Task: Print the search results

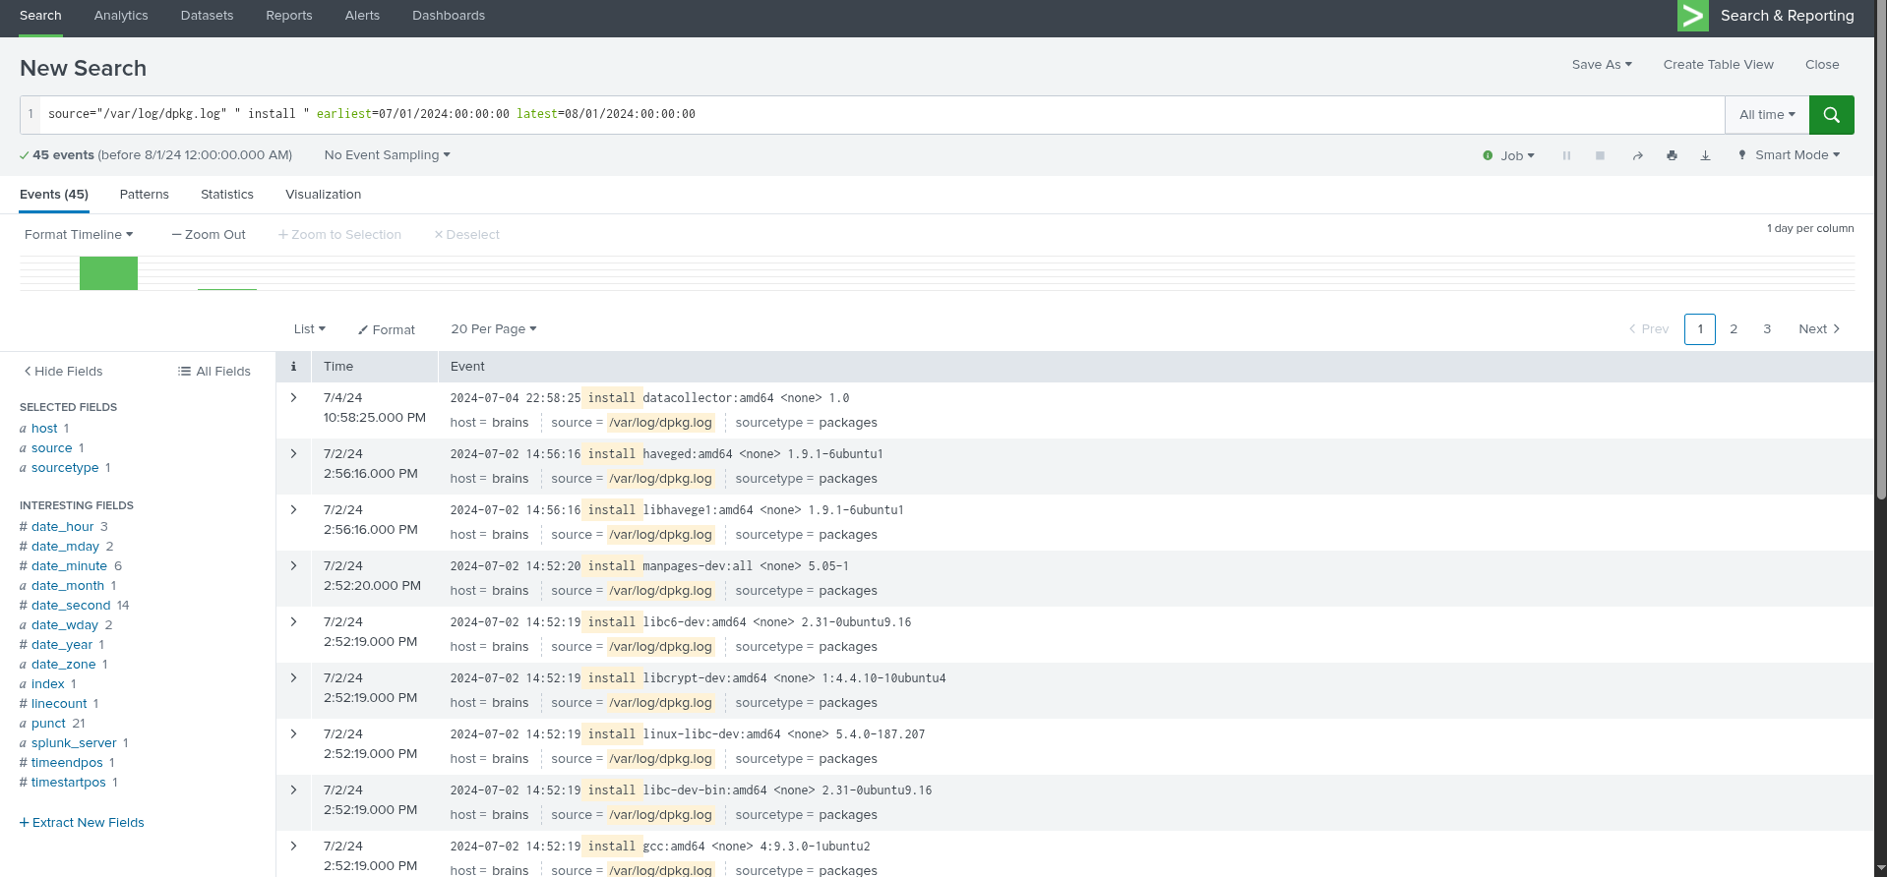Action: [x=1672, y=156]
